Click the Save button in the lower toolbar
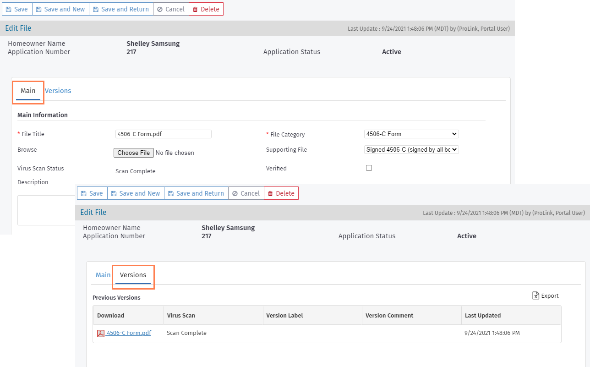 pyautogui.click(x=92, y=193)
